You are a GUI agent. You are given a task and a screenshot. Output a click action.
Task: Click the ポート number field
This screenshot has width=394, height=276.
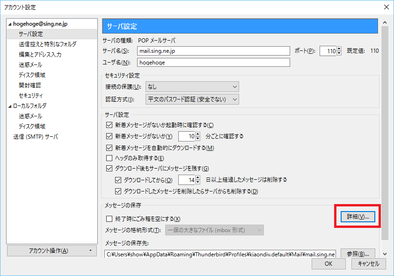pos(328,51)
